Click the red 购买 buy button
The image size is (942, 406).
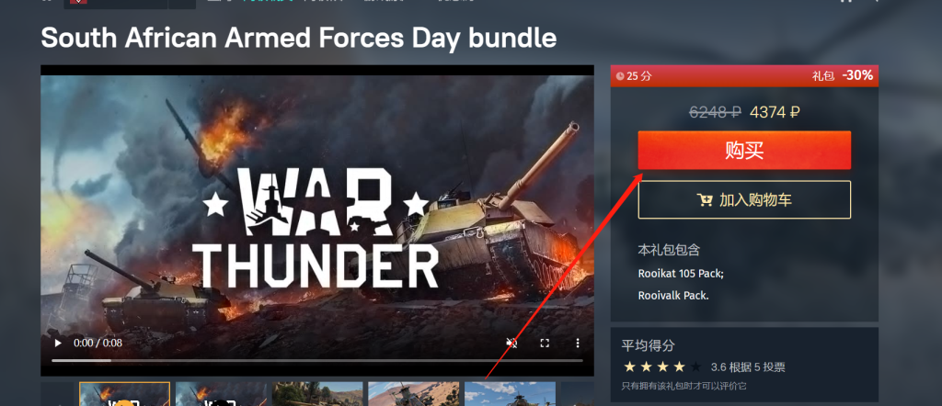coord(744,150)
